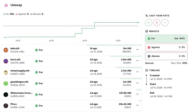Click the 2.9m UNI vote amount
Screen dimensions: 191x112
click(126, 59)
